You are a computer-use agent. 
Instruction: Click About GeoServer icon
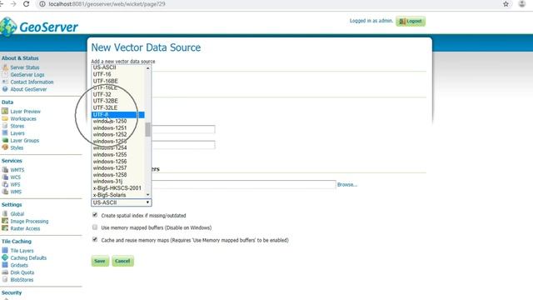tap(5, 89)
